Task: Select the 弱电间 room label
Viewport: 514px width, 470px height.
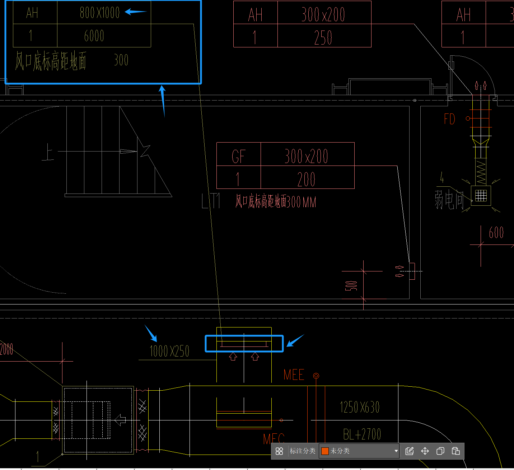Action: pyautogui.click(x=449, y=200)
